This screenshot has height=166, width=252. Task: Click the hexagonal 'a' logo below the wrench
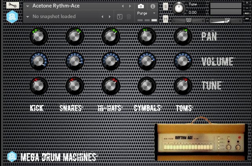tap(12, 17)
